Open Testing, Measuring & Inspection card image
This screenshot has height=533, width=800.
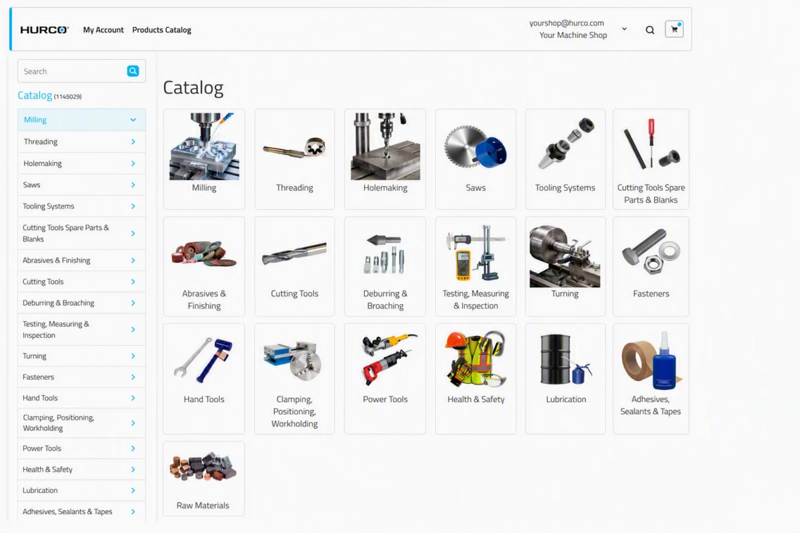(476, 254)
